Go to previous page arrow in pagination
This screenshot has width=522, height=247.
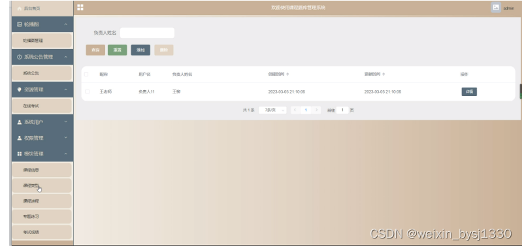pos(295,110)
